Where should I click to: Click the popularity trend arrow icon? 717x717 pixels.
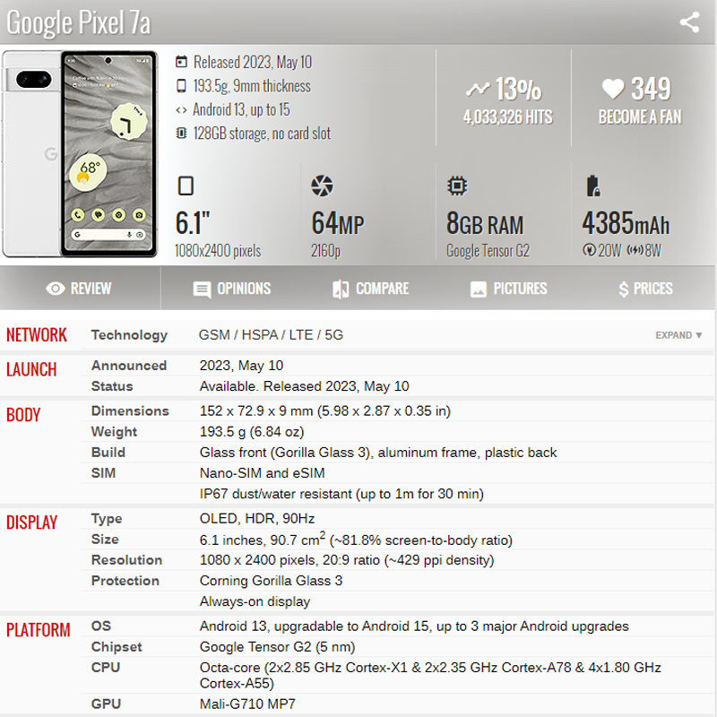pyautogui.click(x=478, y=89)
